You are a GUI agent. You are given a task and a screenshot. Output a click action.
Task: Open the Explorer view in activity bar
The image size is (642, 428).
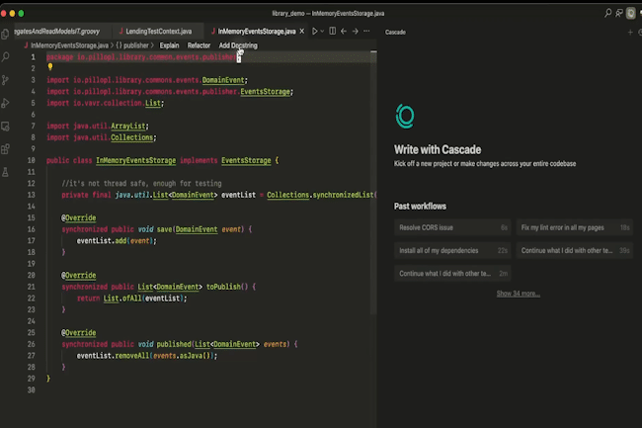click(5, 34)
